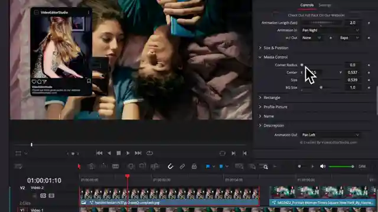Toggle auto track selector on Video 2

tap(43, 196)
